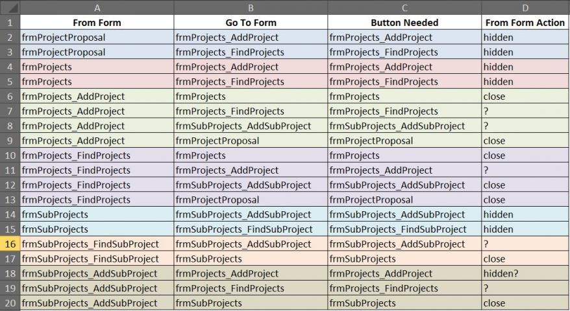Screen dimensions: 570x311
Task: Select cell A20 frmSubProjects_AddSubProject
Action: (97, 303)
